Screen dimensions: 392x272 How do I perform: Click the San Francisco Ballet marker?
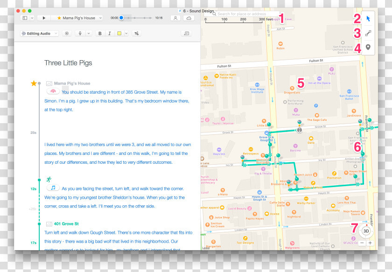point(349,91)
